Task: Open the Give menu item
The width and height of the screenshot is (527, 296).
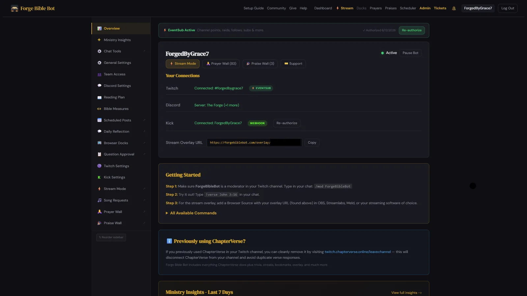Action: [293, 8]
